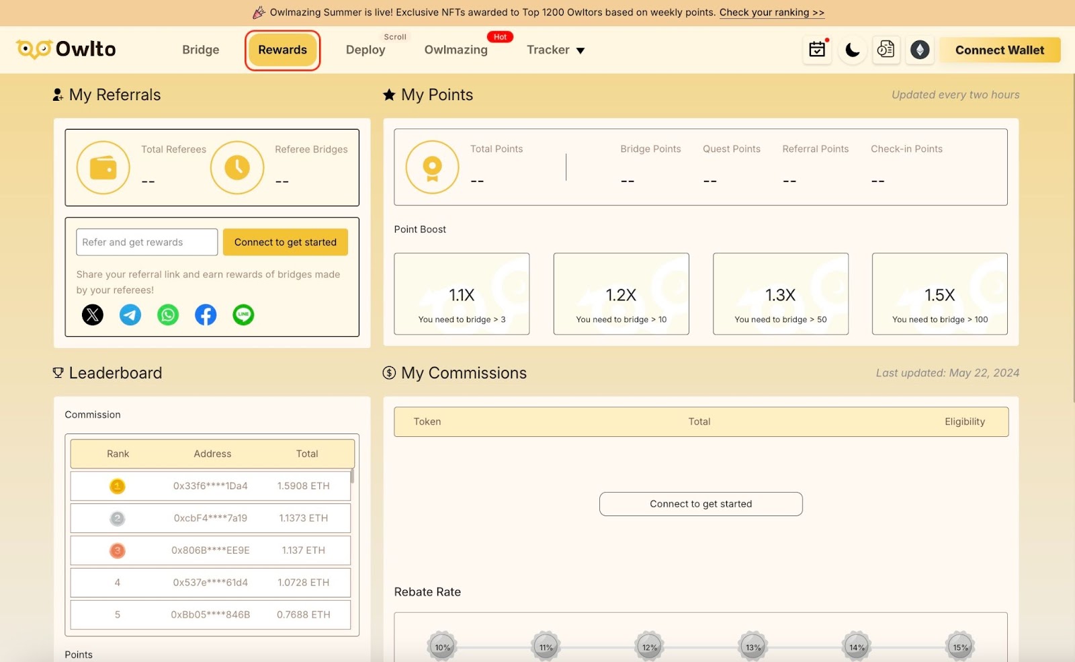The width and height of the screenshot is (1075, 662).
Task: Click the 15% rebate rate badge
Action: pyautogui.click(x=961, y=647)
